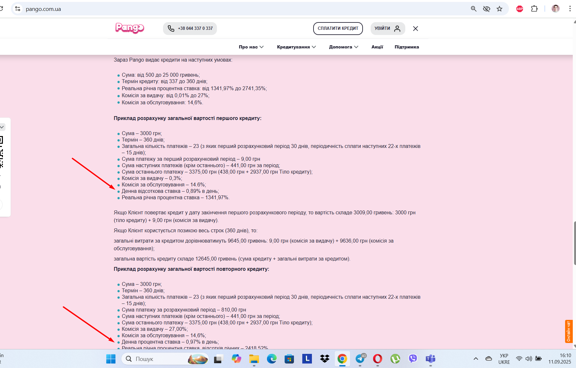Open the ABP Adblock Plus extension
Viewport: 576px width, 368px height.
pyautogui.click(x=520, y=9)
